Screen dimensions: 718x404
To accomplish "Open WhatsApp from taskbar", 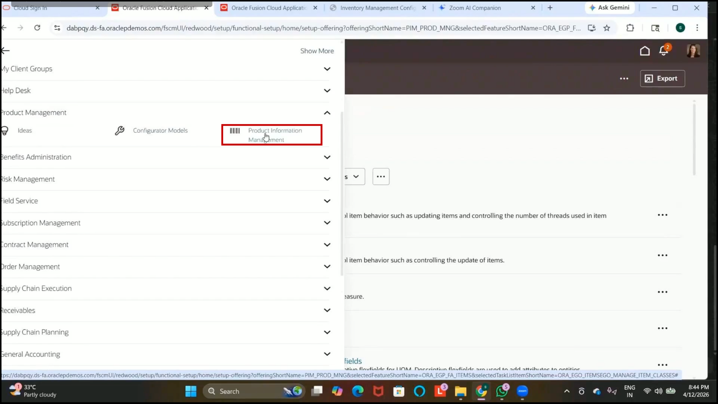I will point(502,391).
